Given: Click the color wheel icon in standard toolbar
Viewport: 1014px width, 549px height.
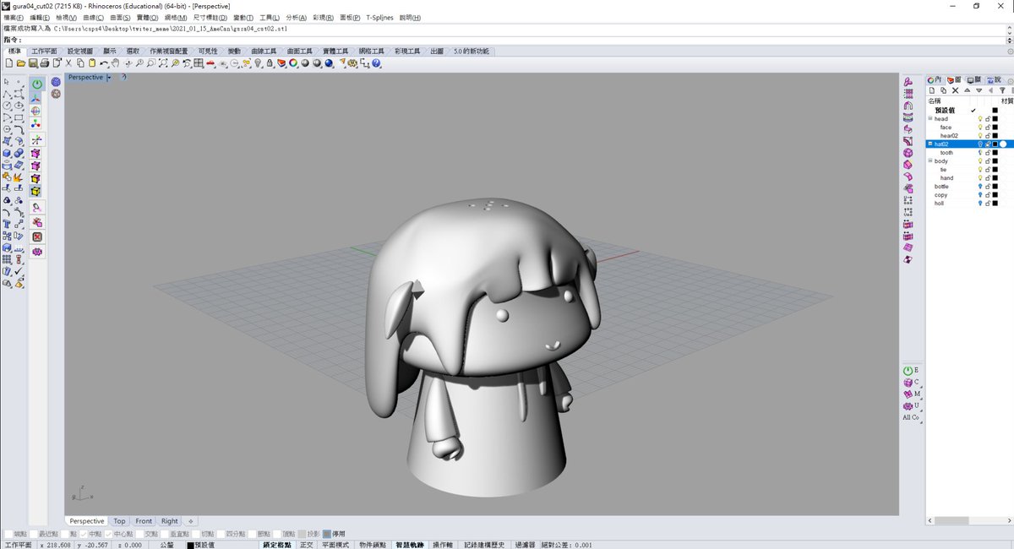Looking at the screenshot, I should tap(293, 63).
